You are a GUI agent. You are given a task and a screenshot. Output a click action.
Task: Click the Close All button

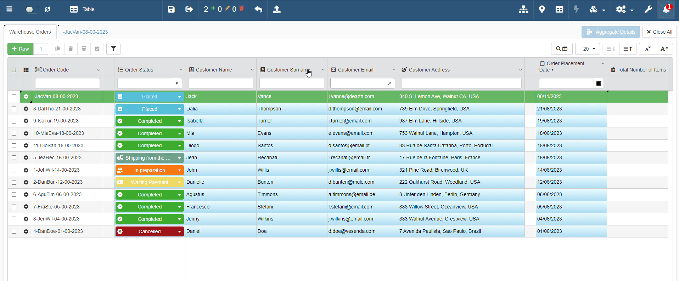pos(659,32)
